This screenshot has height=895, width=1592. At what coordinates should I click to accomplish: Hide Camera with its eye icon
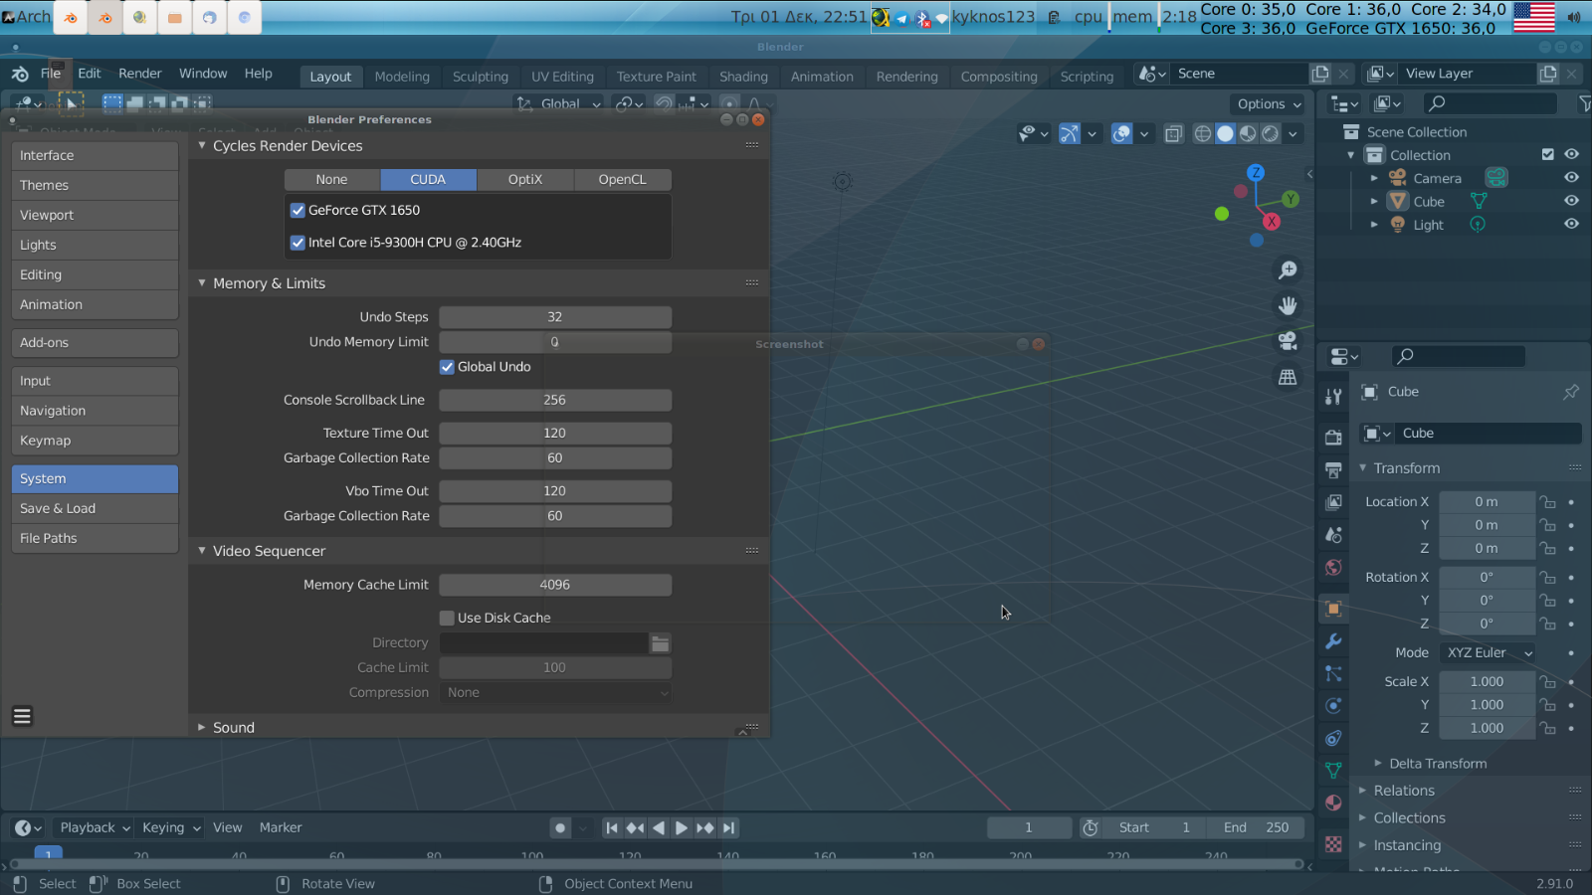pyautogui.click(x=1571, y=178)
